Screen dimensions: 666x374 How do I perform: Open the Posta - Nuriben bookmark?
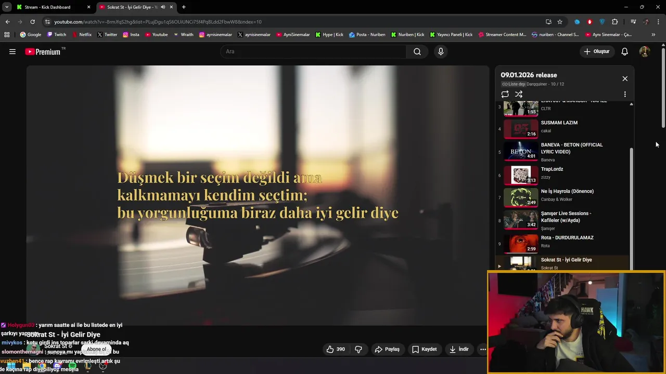[367, 35]
